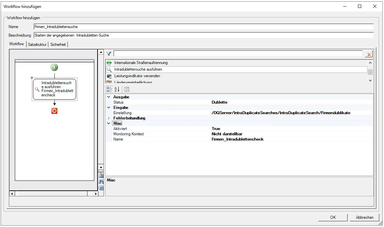This screenshot has width=384, height=227.
Task: Close the Workflow hinzufügen dialog
Action: [375, 6]
